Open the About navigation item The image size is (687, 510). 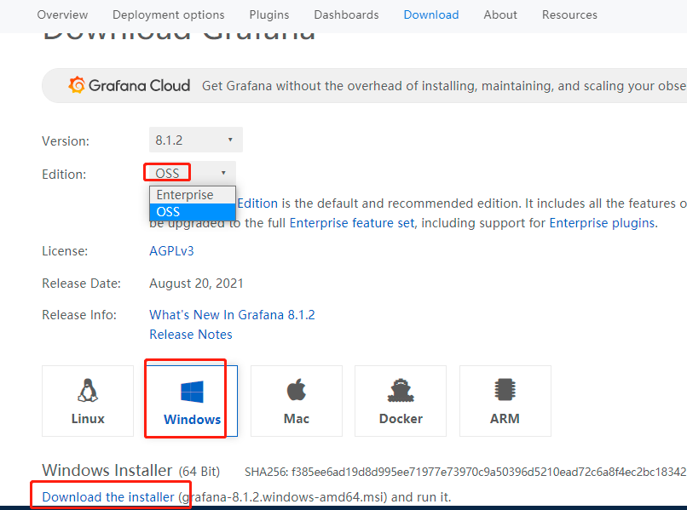point(500,14)
